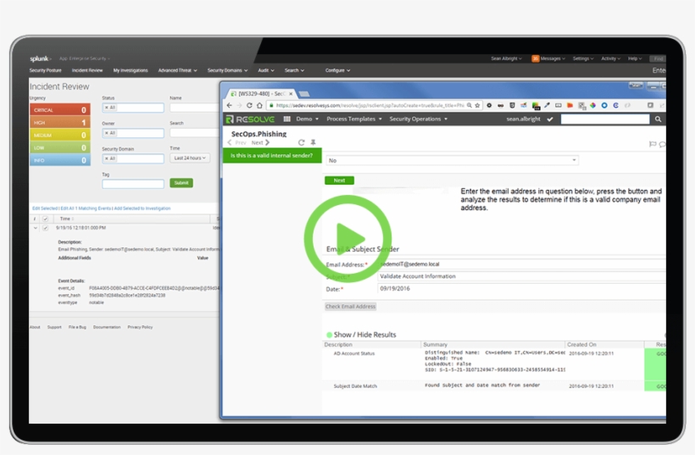Click Add Selected to Investigation link
Image resolution: width=695 pixels, height=455 pixels.
click(x=142, y=208)
